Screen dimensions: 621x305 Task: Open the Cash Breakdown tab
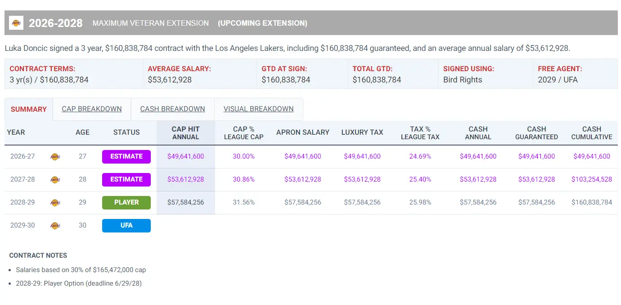pos(172,109)
